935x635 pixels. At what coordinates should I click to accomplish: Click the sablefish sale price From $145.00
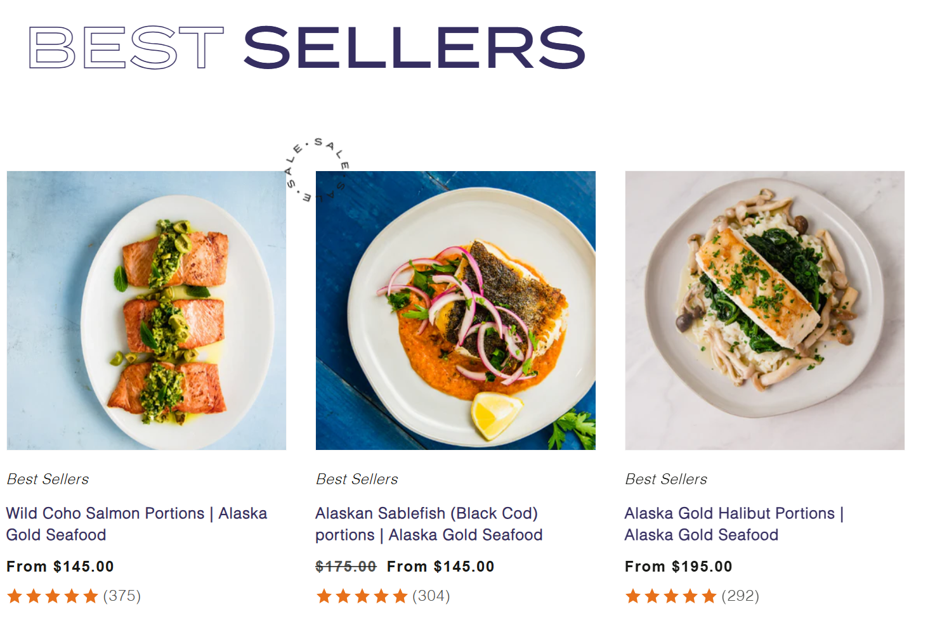(x=440, y=567)
